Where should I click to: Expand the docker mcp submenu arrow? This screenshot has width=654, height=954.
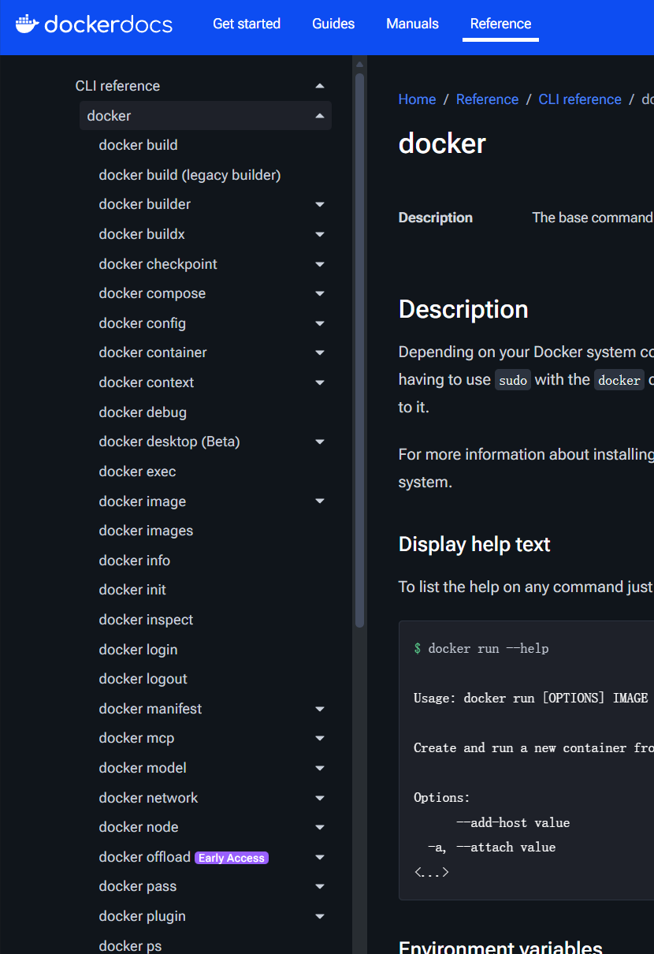coord(320,738)
